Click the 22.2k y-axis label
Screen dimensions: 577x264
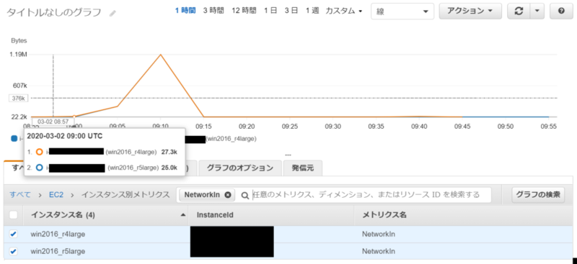click(19, 117)
